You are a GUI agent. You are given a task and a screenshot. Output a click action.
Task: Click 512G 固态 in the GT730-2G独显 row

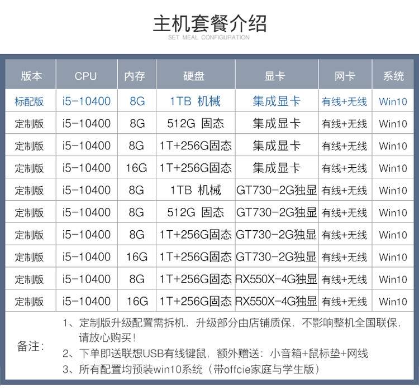click(196, 212)
